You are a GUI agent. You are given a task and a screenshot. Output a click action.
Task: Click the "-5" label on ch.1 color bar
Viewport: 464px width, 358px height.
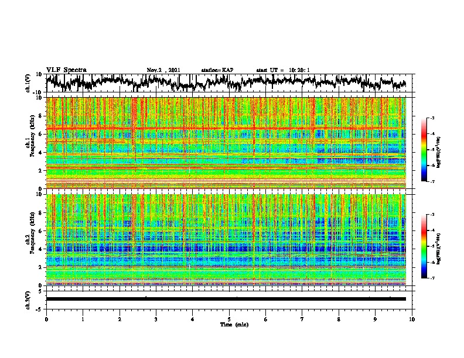tap(432, 150)
